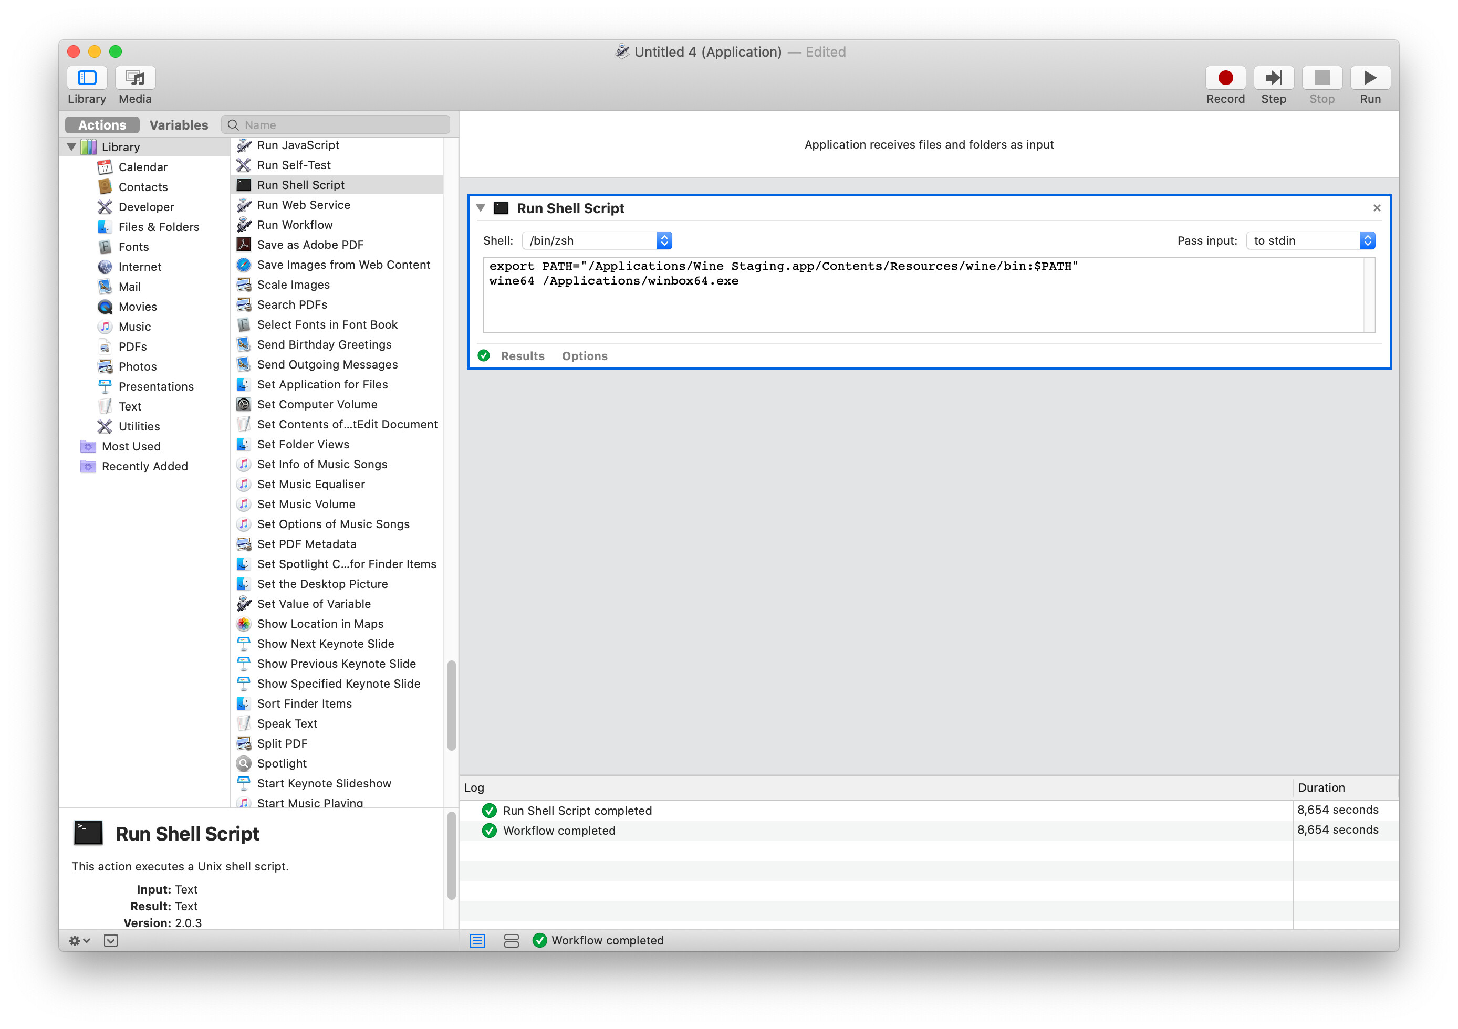Viewport: 1458px width, 1029px height.
Task: Select 'Run Shell Script completed' log row
Action: pos(929,811)
